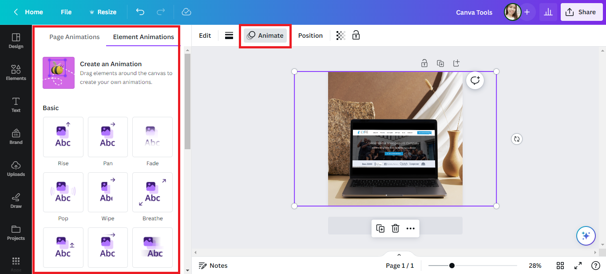Image resolution: width=606 pixels, height=274 pixels.
Task: Open the hamburger menu next to Edit
Action: click(229, 35)
